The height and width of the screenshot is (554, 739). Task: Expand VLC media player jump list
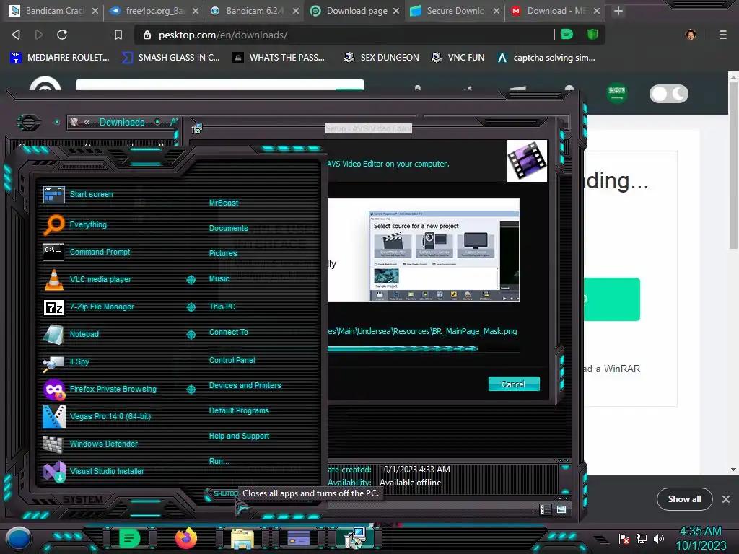pyautogui.click(x=191, y=280)
